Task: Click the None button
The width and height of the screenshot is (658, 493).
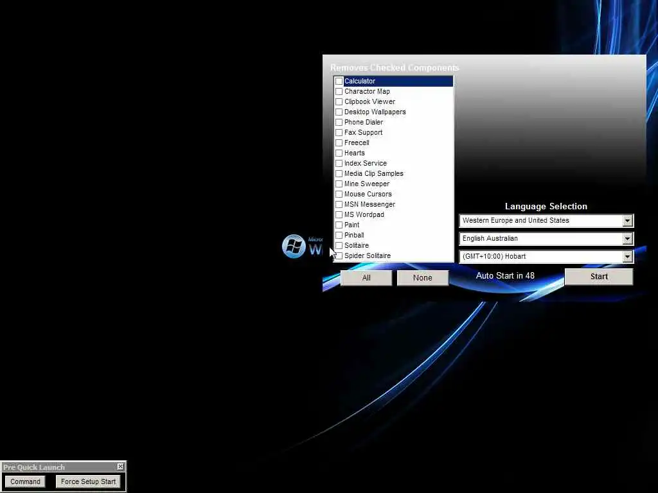Action: [423, 277]
